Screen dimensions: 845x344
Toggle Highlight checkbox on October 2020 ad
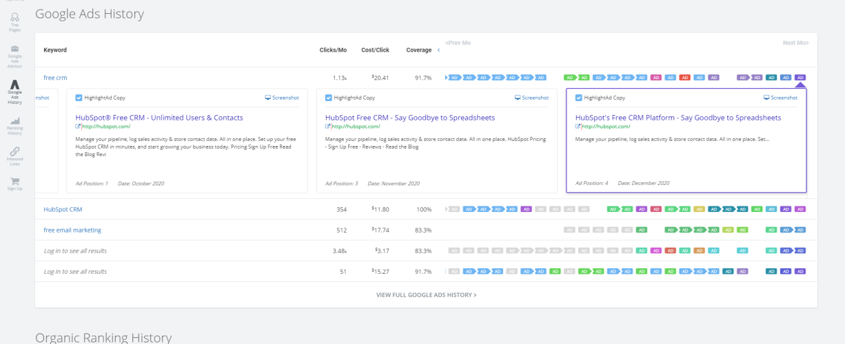click(x=79, y=98)
